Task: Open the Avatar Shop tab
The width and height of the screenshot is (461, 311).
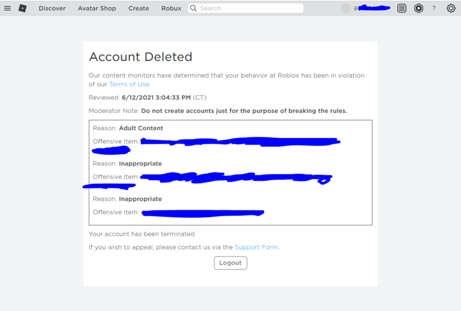Action: tap(97, 9)
